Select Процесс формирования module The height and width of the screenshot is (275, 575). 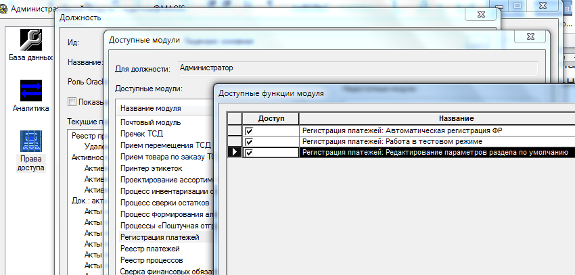point(167,214)
